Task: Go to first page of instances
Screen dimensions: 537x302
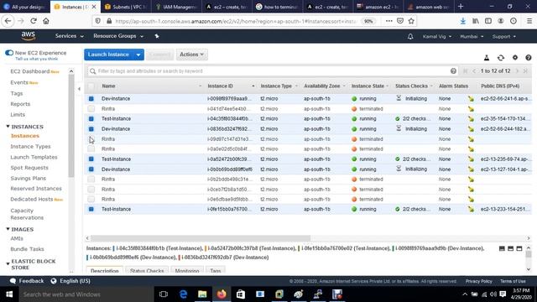Action: coord(465,70)
